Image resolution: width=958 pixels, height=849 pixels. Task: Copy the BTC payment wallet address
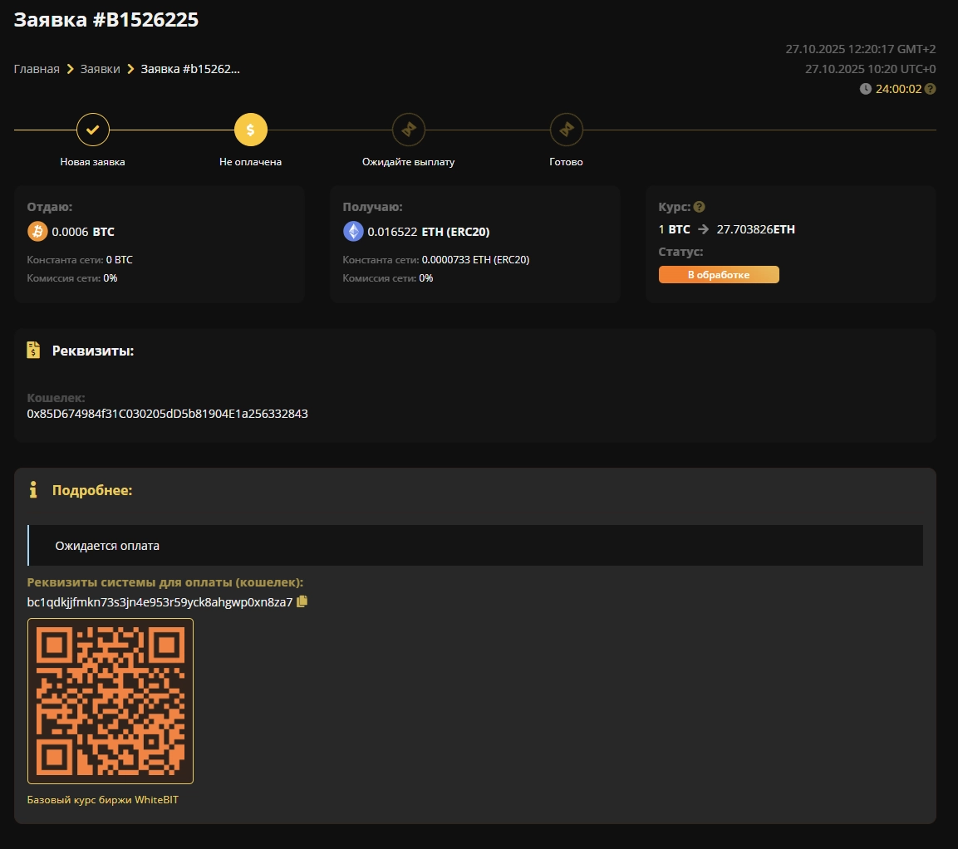pyautogui.click(x=302, y=601)
